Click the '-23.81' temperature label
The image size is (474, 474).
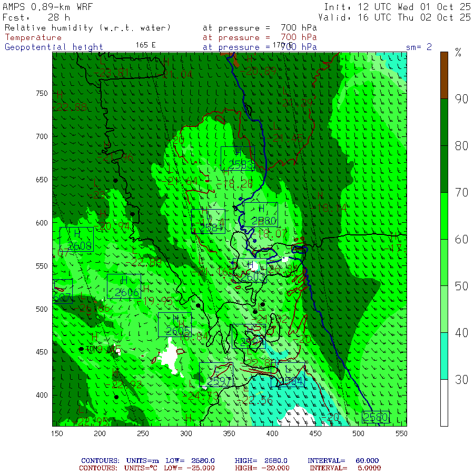tap(112, 73)
